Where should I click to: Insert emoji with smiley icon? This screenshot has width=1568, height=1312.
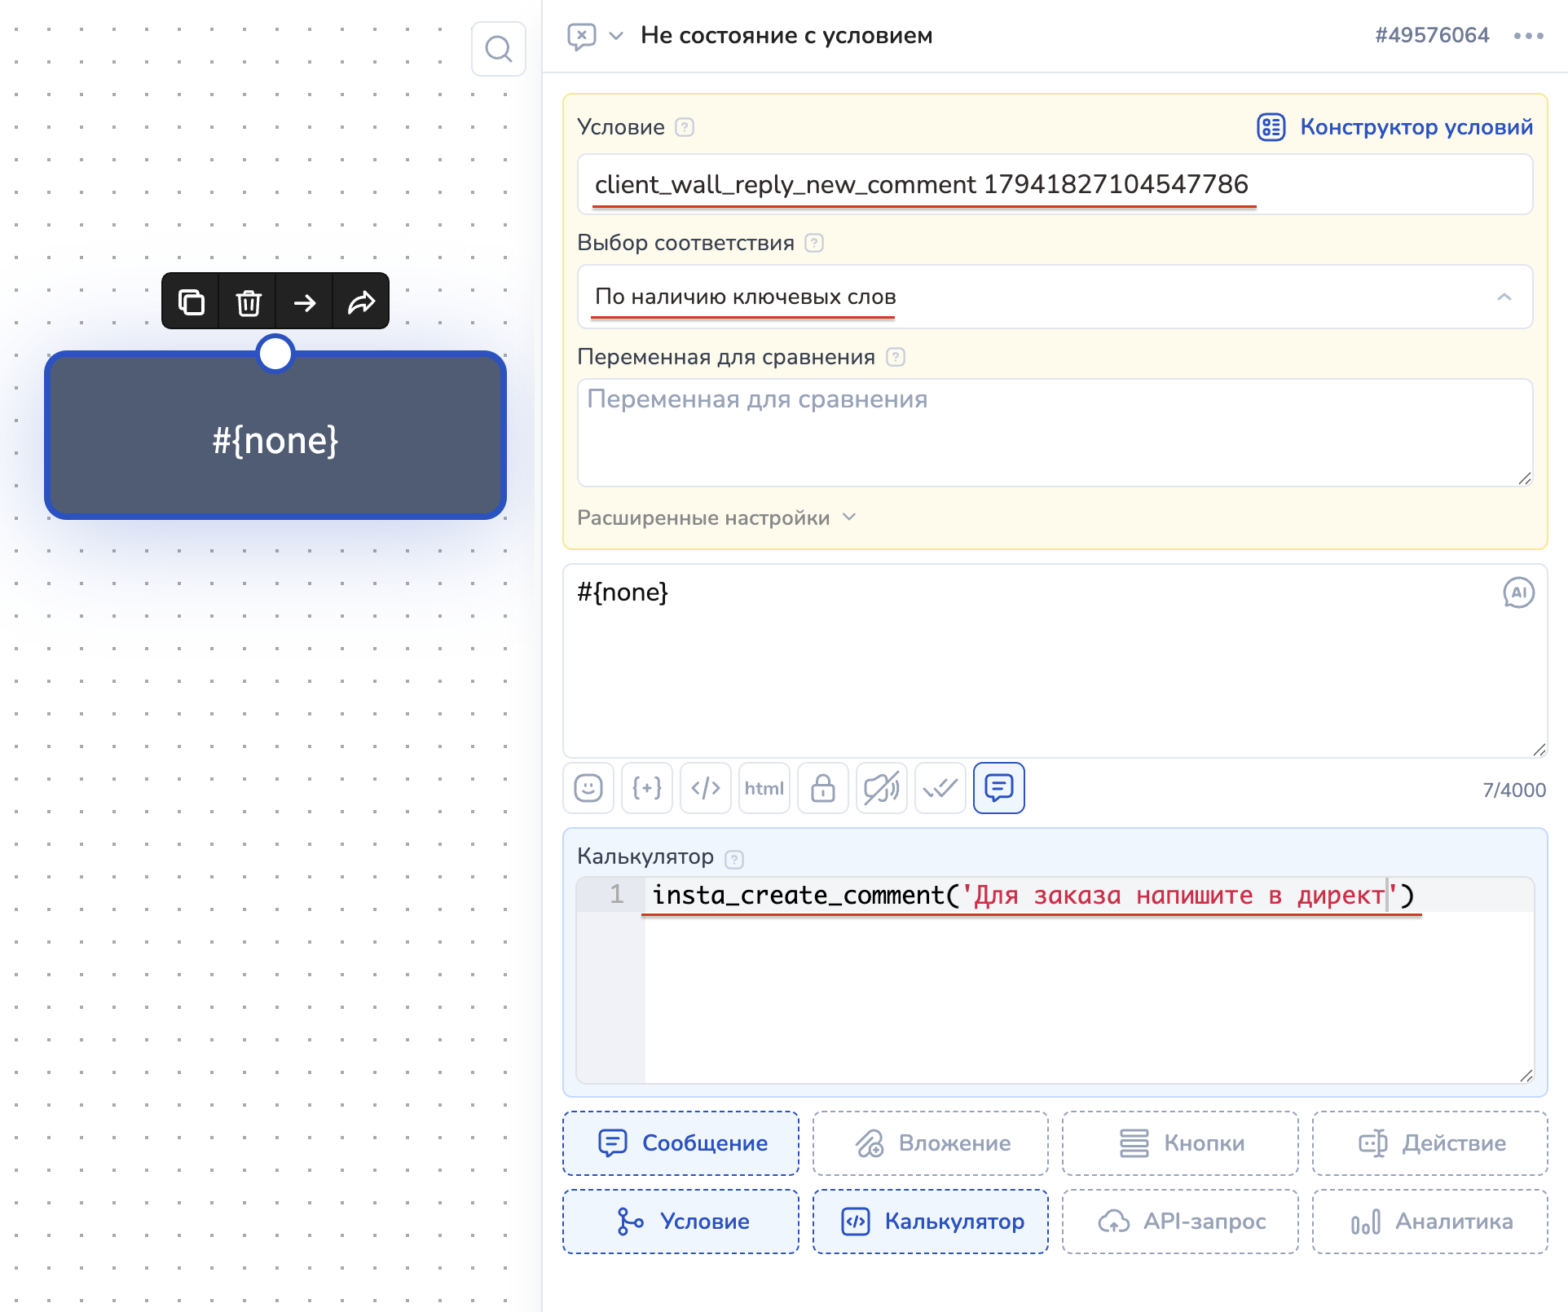tap(588, 788)
